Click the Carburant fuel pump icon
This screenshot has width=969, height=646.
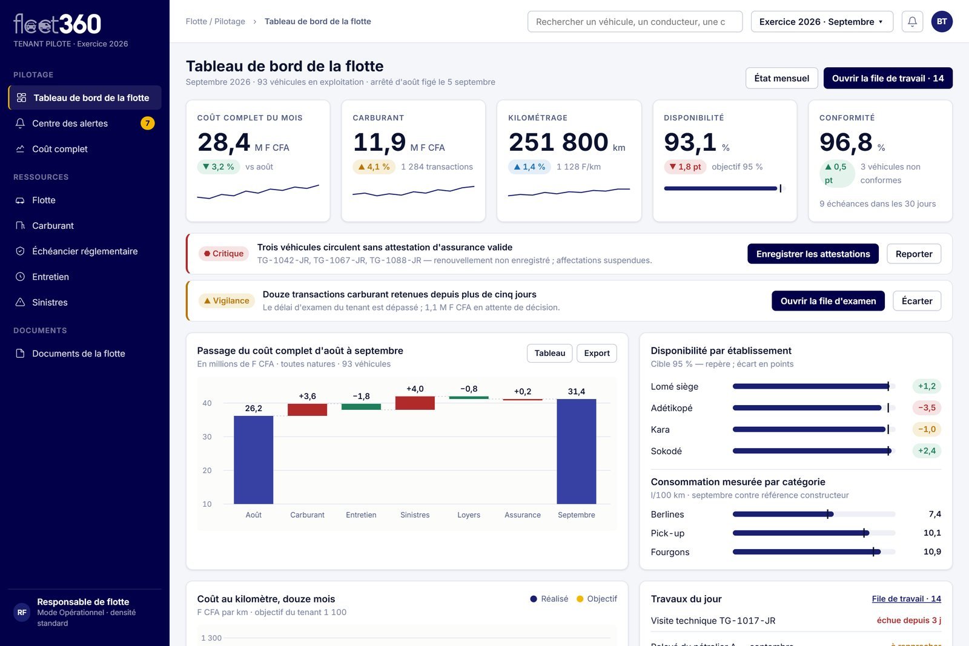(x=20, y=226)
